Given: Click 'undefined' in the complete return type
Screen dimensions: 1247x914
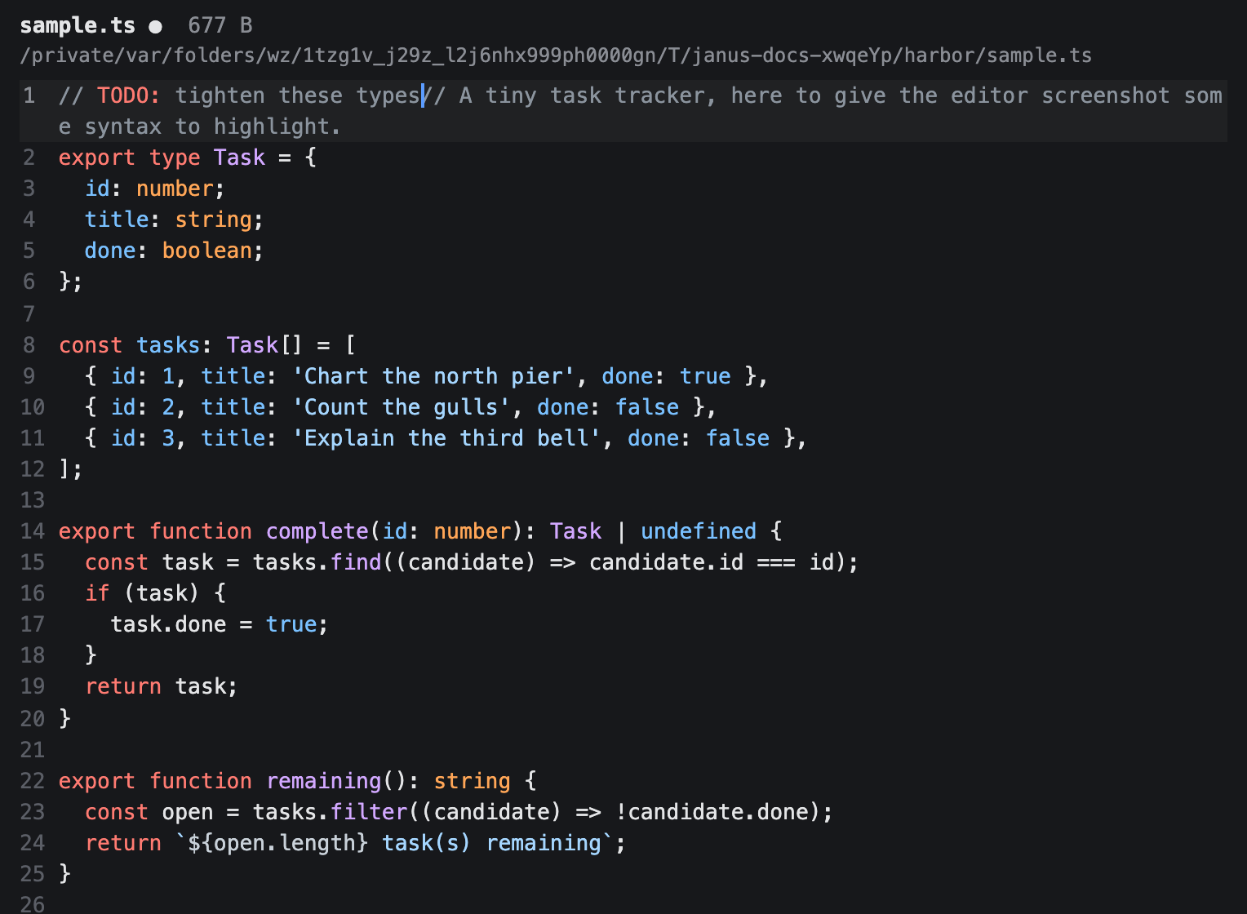Looking at the screenshot, I should point(699,531).
